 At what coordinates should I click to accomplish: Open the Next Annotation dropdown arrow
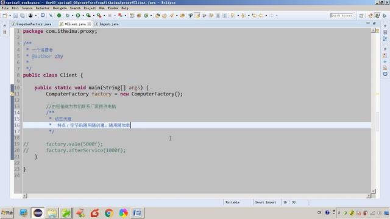[238, 16]
